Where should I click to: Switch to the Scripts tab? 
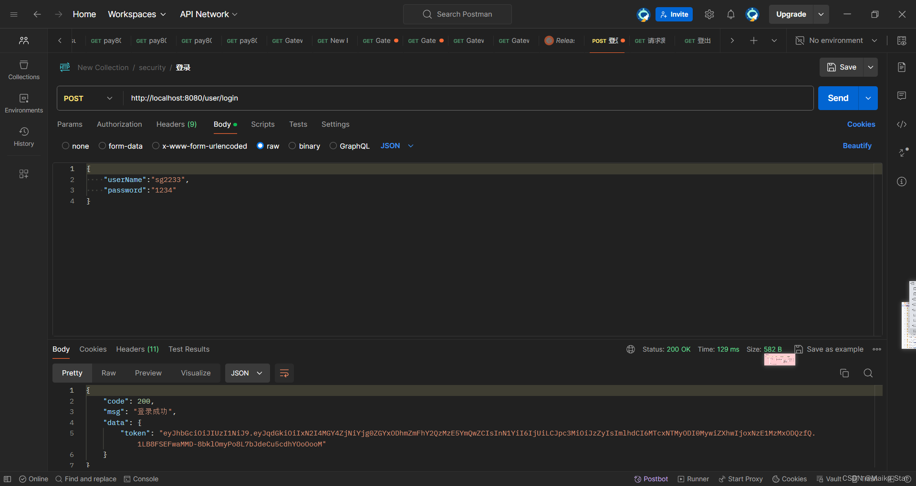coord(263,124)
